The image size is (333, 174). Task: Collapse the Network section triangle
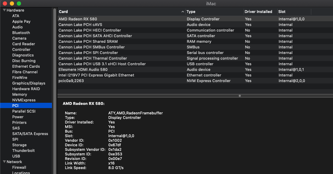coord(4,162)
